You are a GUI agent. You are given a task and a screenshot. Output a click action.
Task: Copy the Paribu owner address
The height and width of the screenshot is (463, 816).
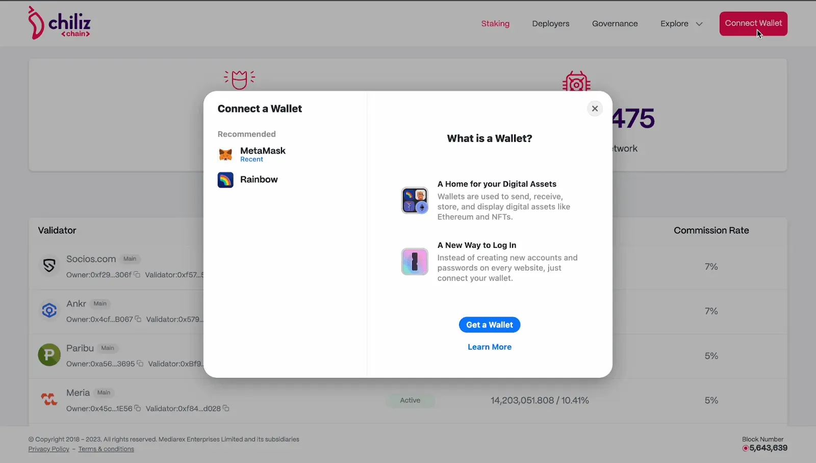[140, 364]
